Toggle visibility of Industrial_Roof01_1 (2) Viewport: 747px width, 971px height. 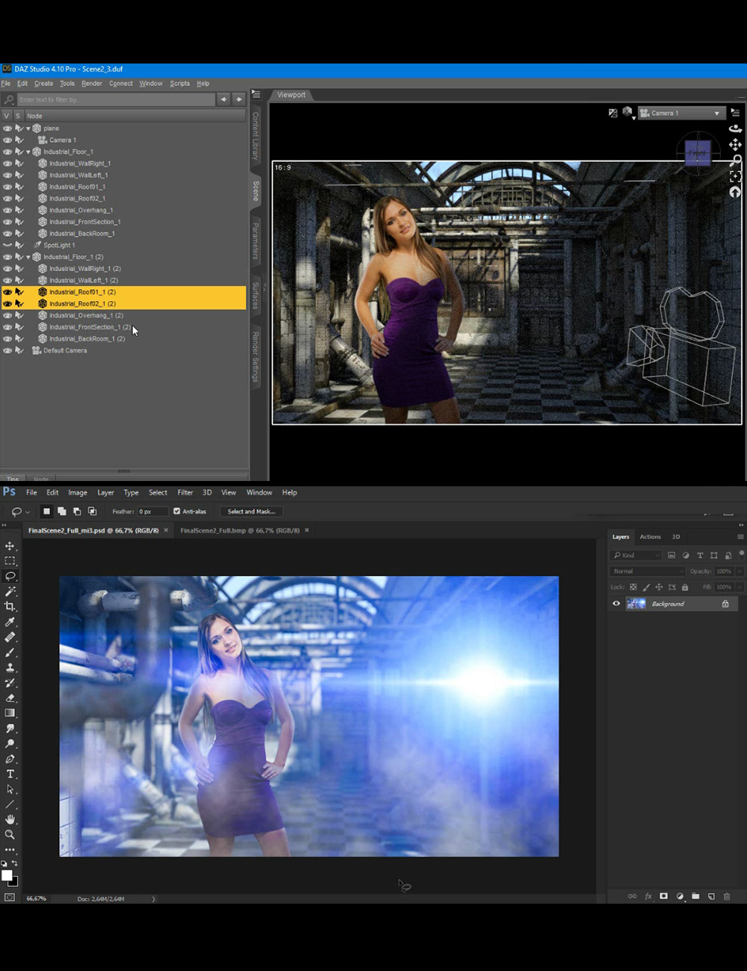click(7, 292)
